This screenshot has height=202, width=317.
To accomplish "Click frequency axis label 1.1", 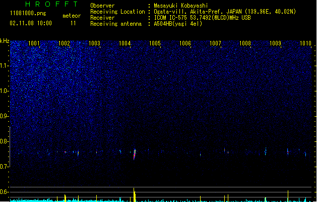I will point(4,66).
